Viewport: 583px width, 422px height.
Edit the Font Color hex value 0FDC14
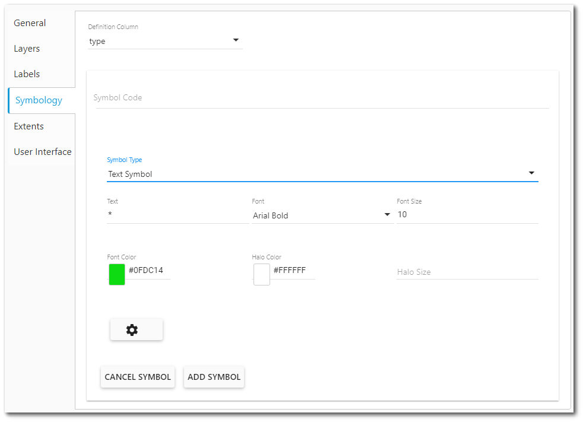click(x=147, y=270)
